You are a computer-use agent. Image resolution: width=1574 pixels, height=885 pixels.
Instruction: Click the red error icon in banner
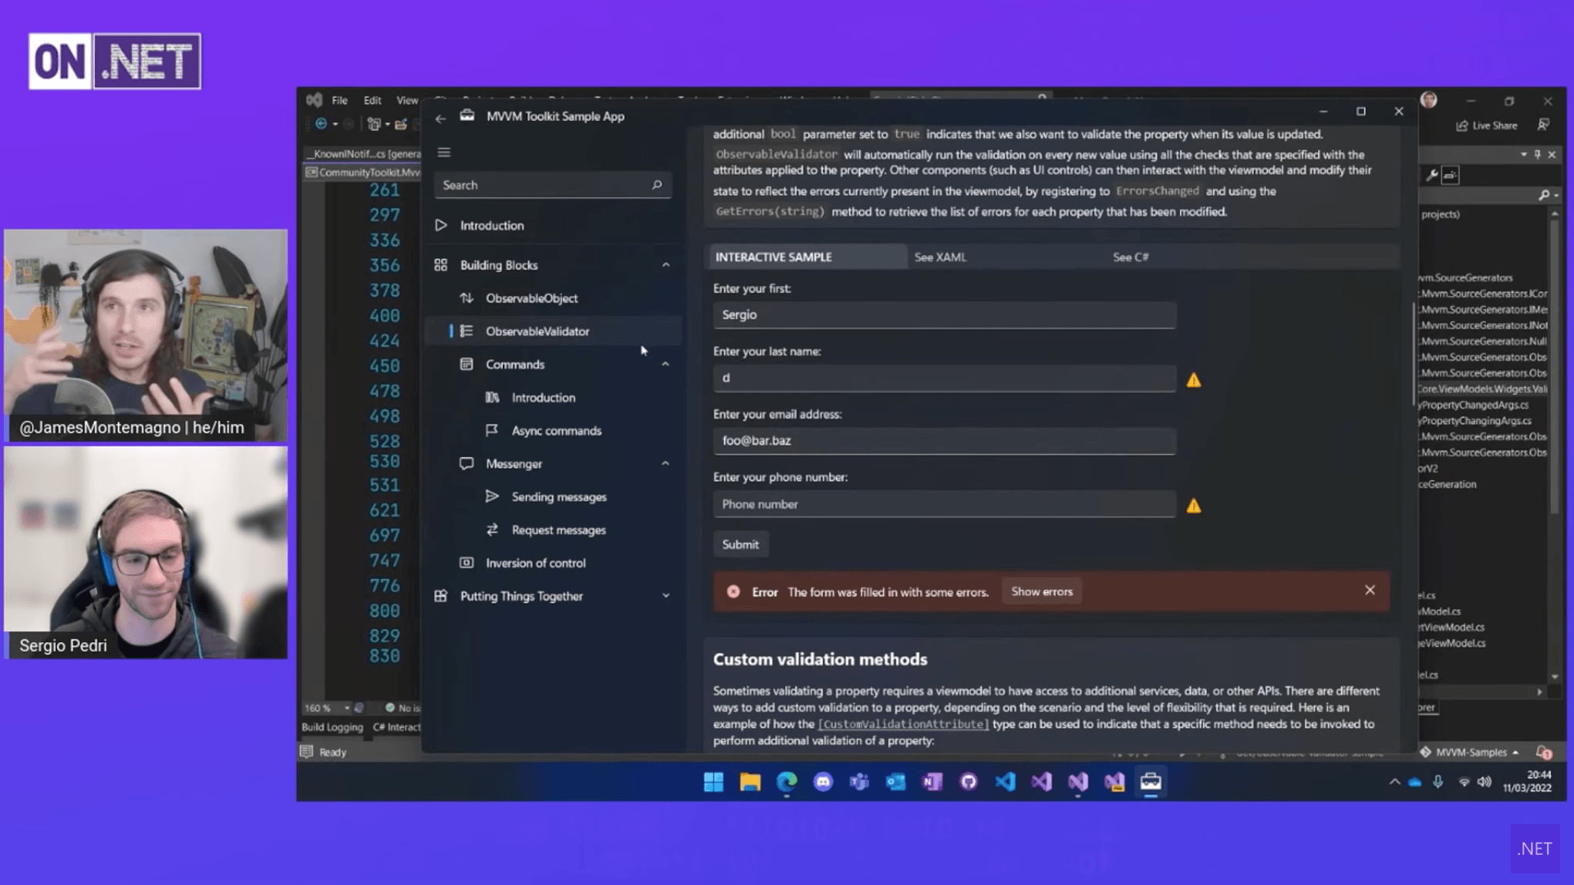tap(733, 592)
